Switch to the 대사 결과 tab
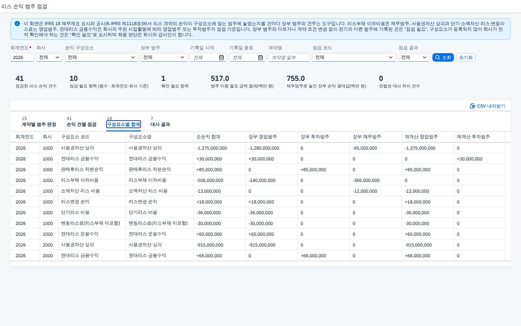The height and width of the screenshot is (326, 521). [x=160, y=124]
